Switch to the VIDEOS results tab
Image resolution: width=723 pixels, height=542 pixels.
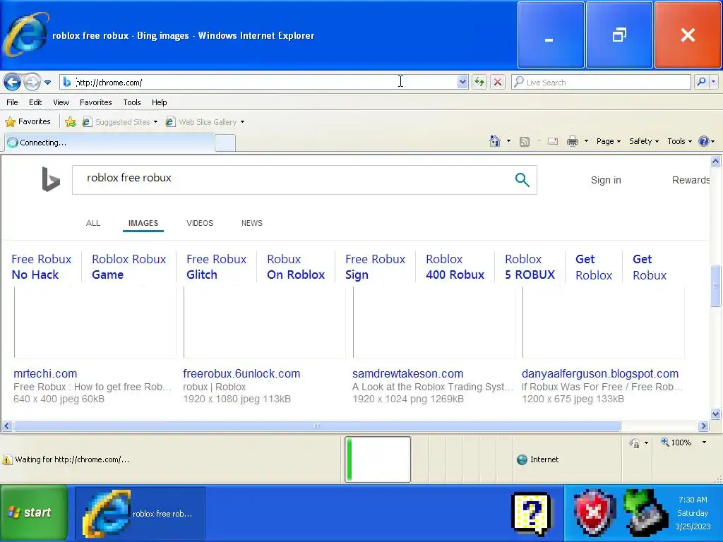click(200, 223)
